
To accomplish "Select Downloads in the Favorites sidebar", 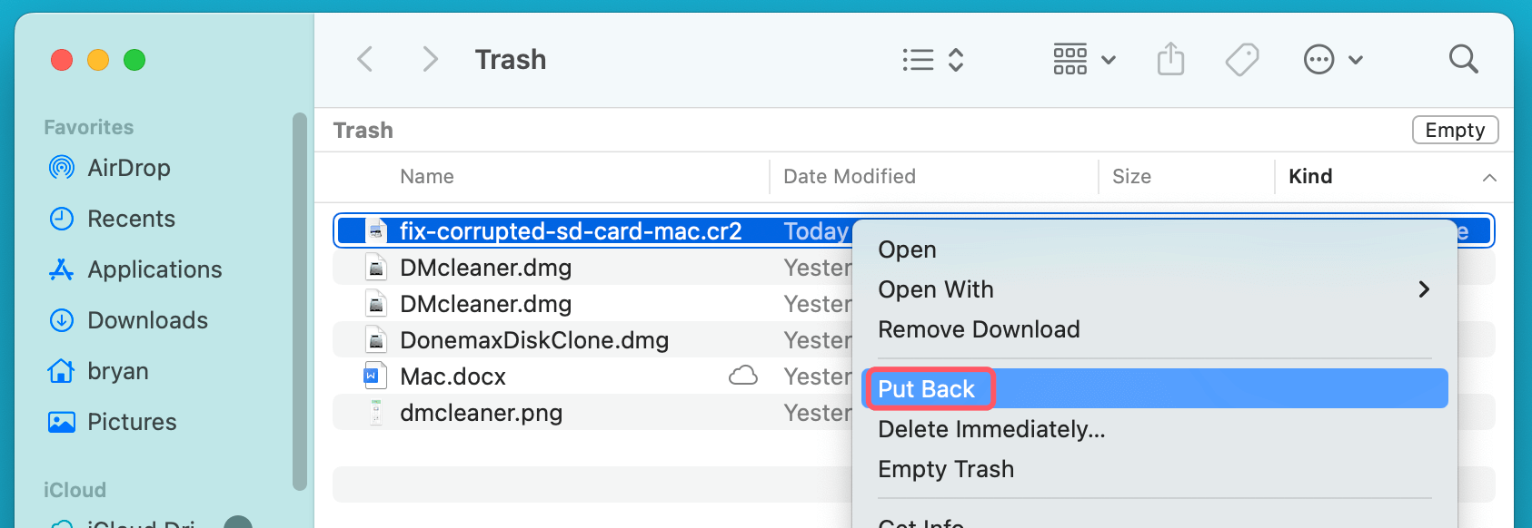I will pyautogui.click(x=146, y=320).
